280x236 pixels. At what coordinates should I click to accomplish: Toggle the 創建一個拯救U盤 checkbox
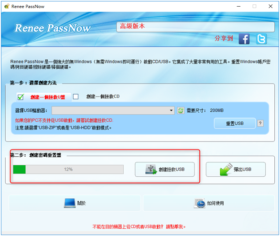[21, 97]
